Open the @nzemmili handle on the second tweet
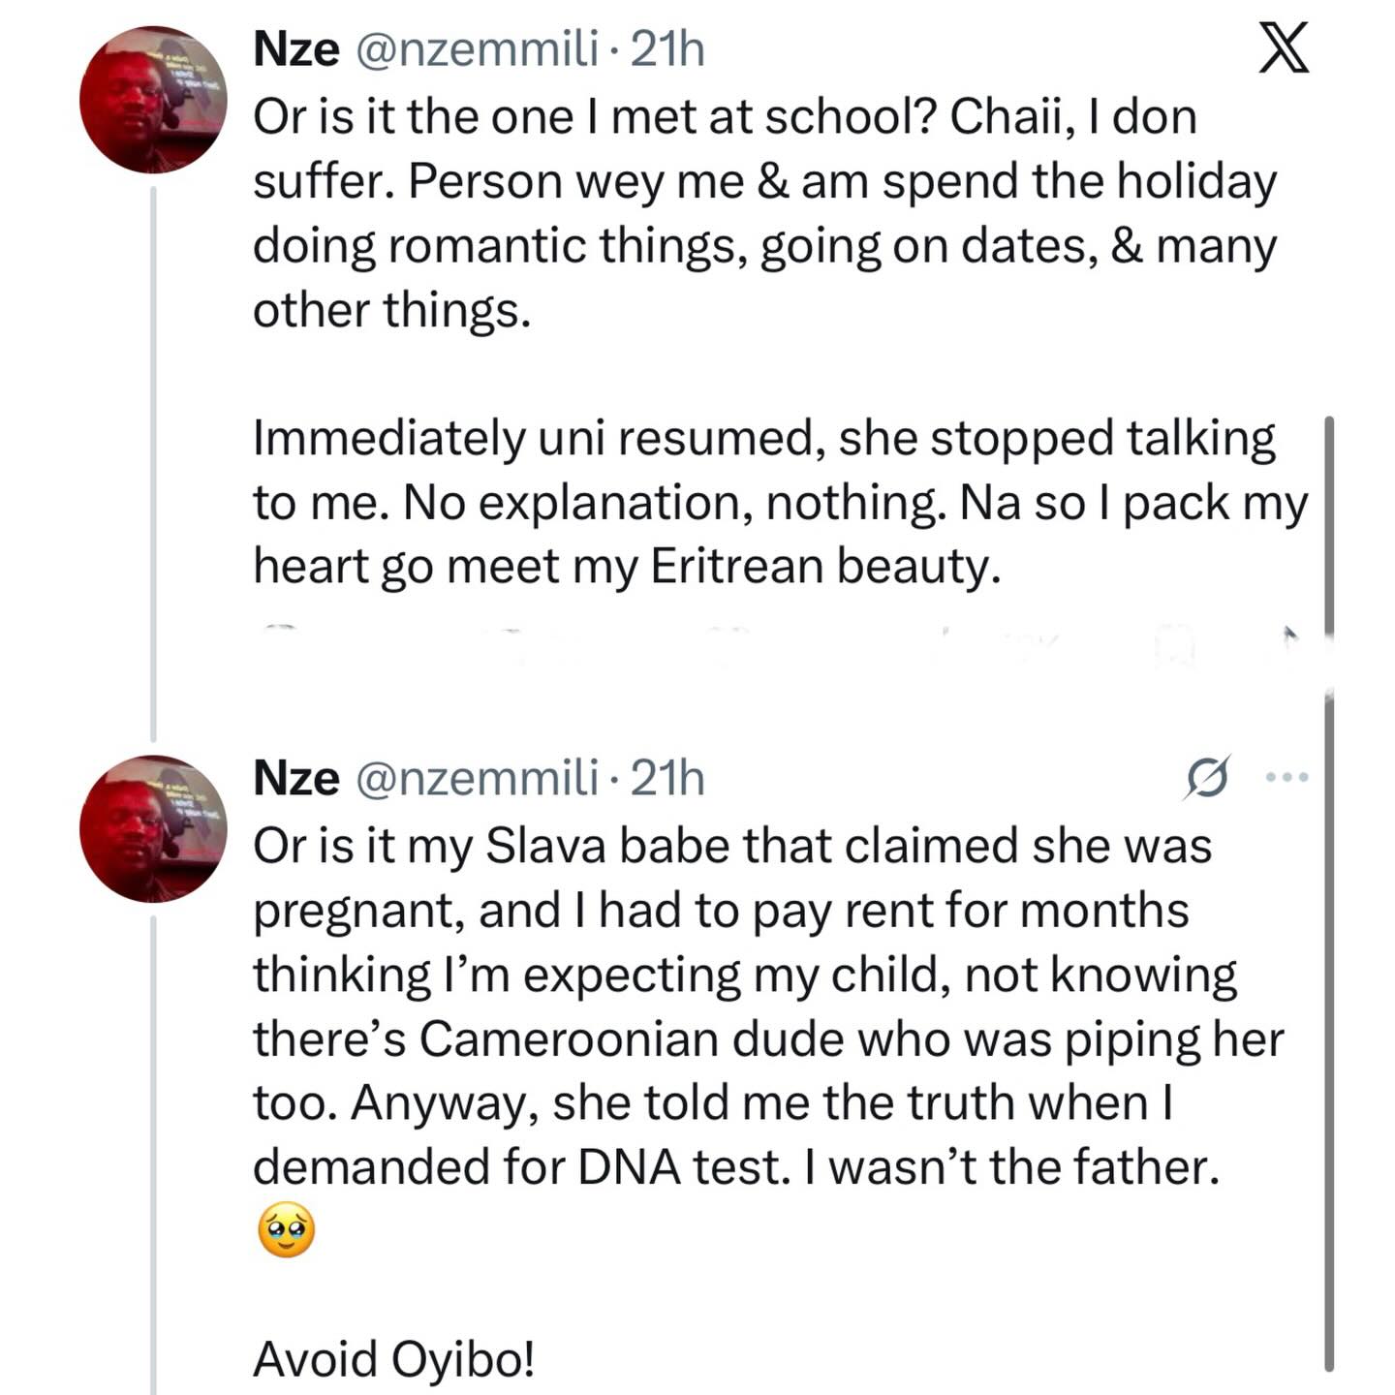 point(477,777)
